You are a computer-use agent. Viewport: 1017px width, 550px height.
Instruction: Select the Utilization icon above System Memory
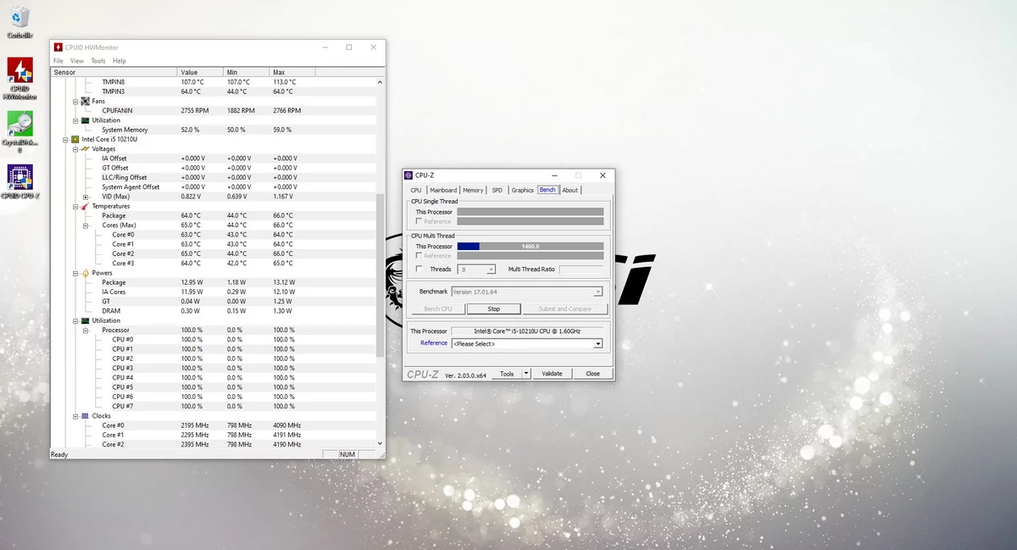coord(85,120)
